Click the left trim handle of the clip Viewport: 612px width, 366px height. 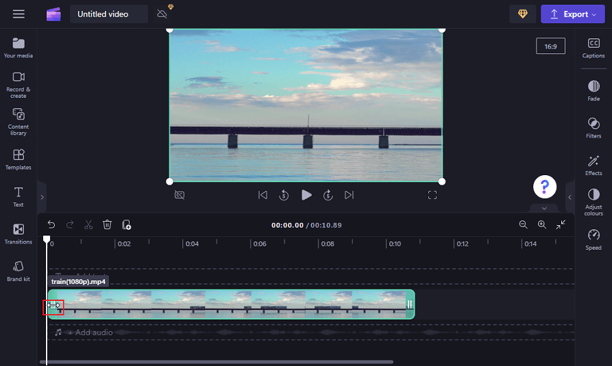53,305
